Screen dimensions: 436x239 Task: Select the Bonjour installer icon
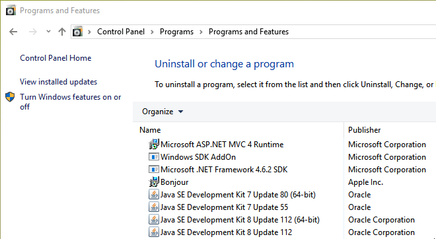[x=154, y=182]
